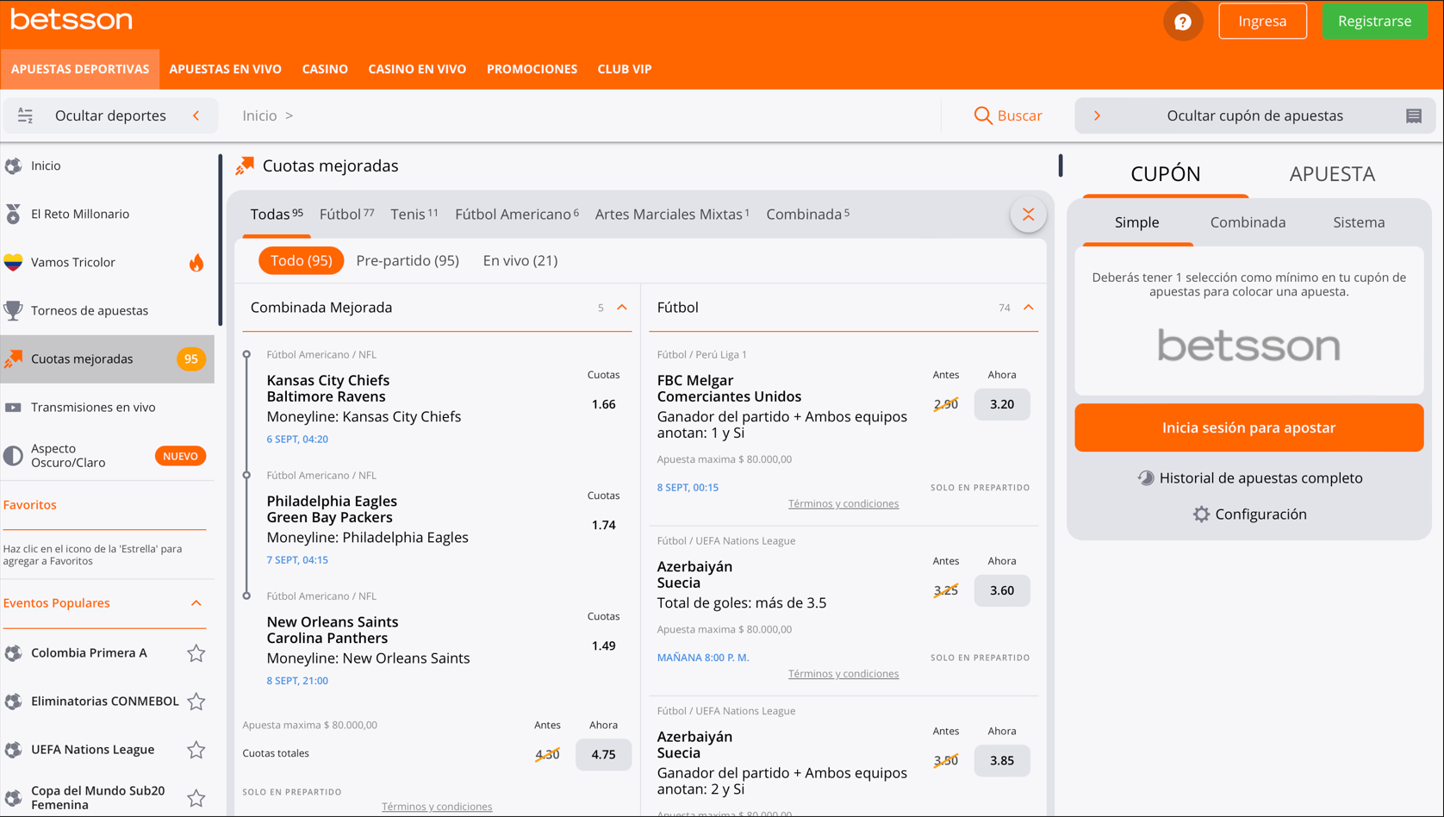Select Combinada bet type tab
1444x817 pixels.
[x=1248, y=222]
